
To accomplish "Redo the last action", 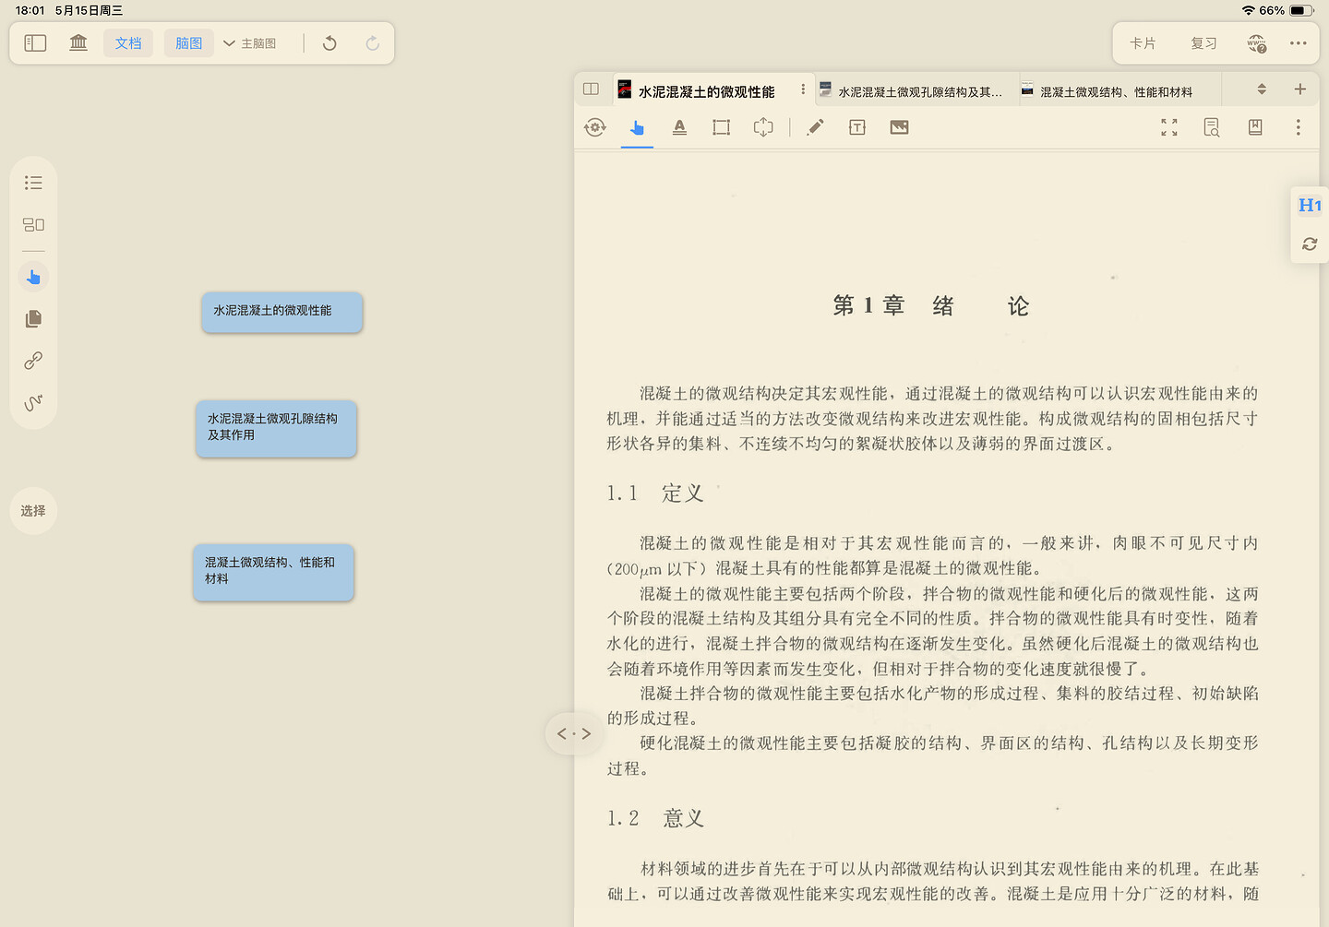I will 372,43.
